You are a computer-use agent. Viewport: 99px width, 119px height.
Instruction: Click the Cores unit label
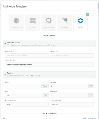[x=45, y=86]
